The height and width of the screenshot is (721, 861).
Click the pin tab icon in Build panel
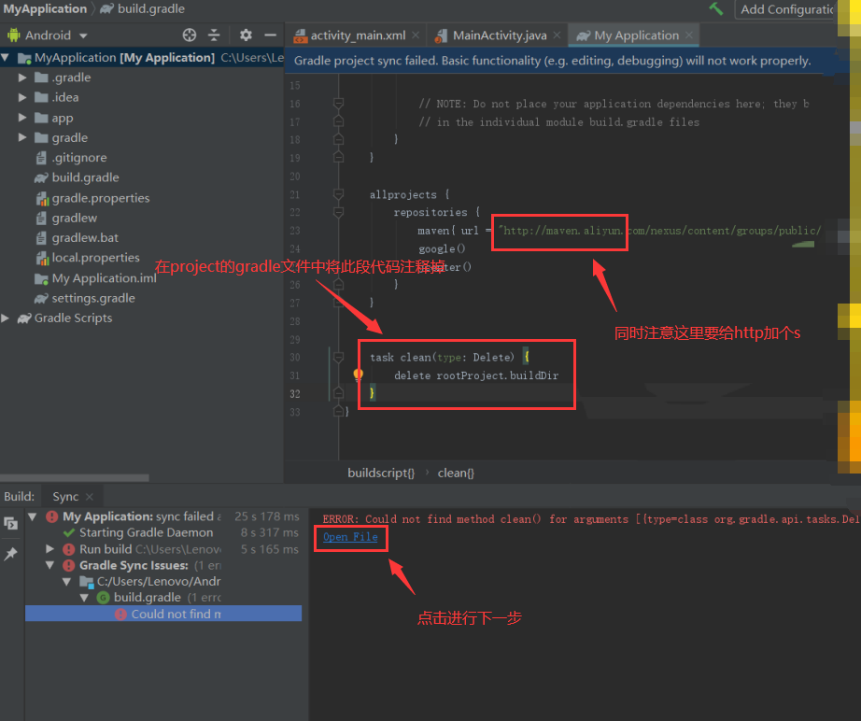click(x=11, y=554)
